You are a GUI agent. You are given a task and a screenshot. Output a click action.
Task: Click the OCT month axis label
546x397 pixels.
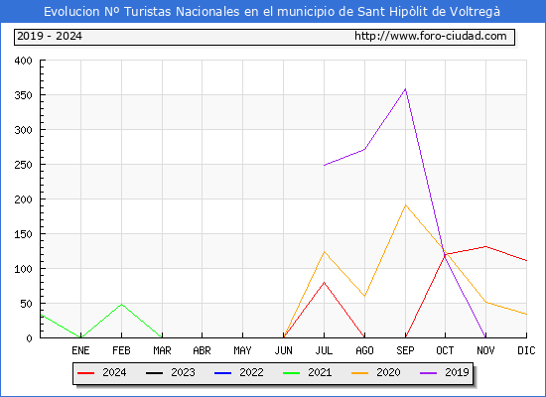445,350
